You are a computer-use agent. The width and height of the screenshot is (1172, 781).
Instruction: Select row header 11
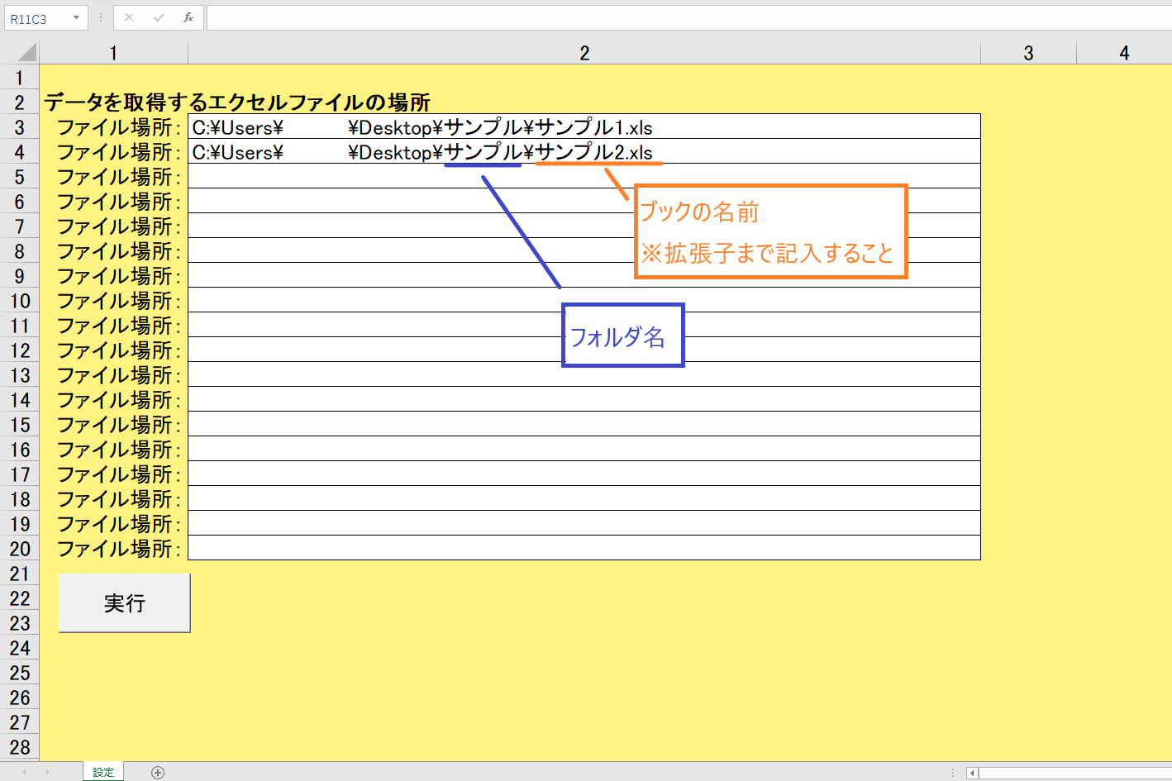[19, 326]
